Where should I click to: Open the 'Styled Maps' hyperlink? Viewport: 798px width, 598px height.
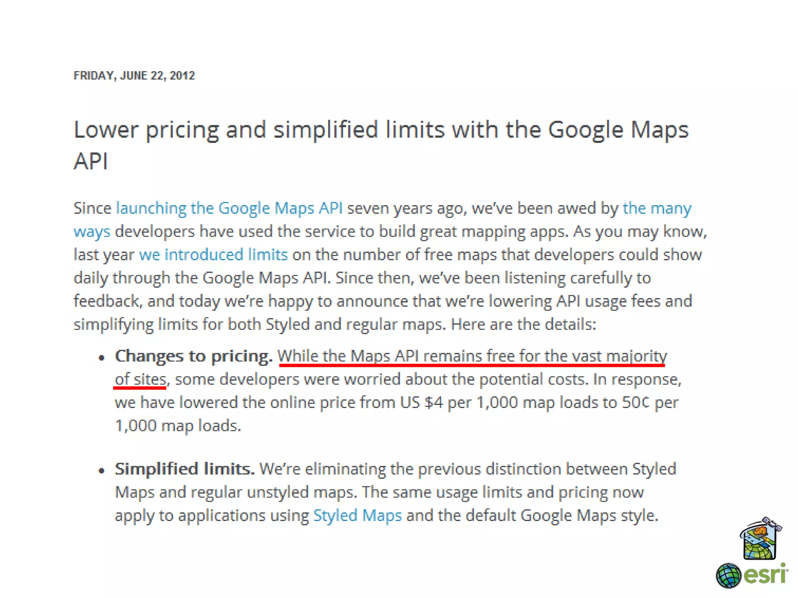click(x=357, y=515)
